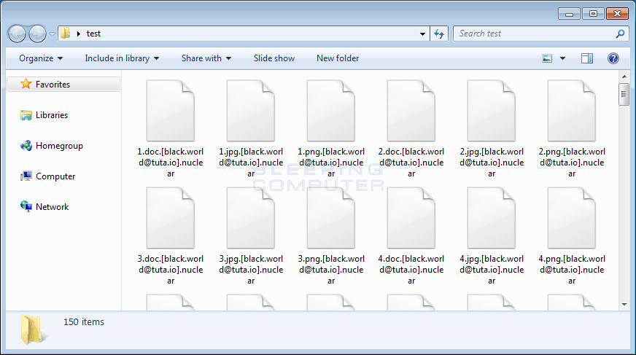Viewport: 636px width, 355px height.
Task: Click the Homegroup icon
Action: click(x=26, y=146)
